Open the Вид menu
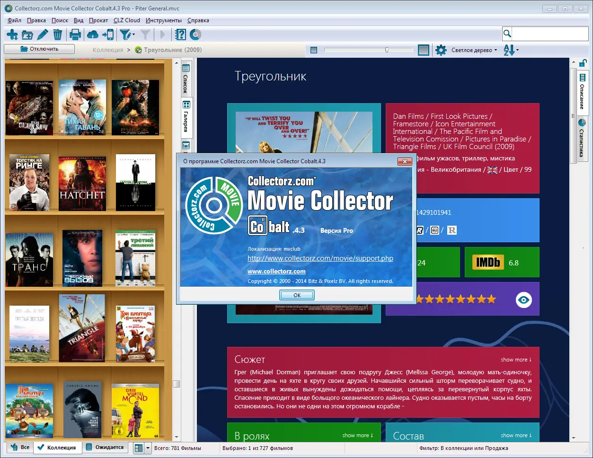The height and width of the screenshot is (458, 593). 79,20
